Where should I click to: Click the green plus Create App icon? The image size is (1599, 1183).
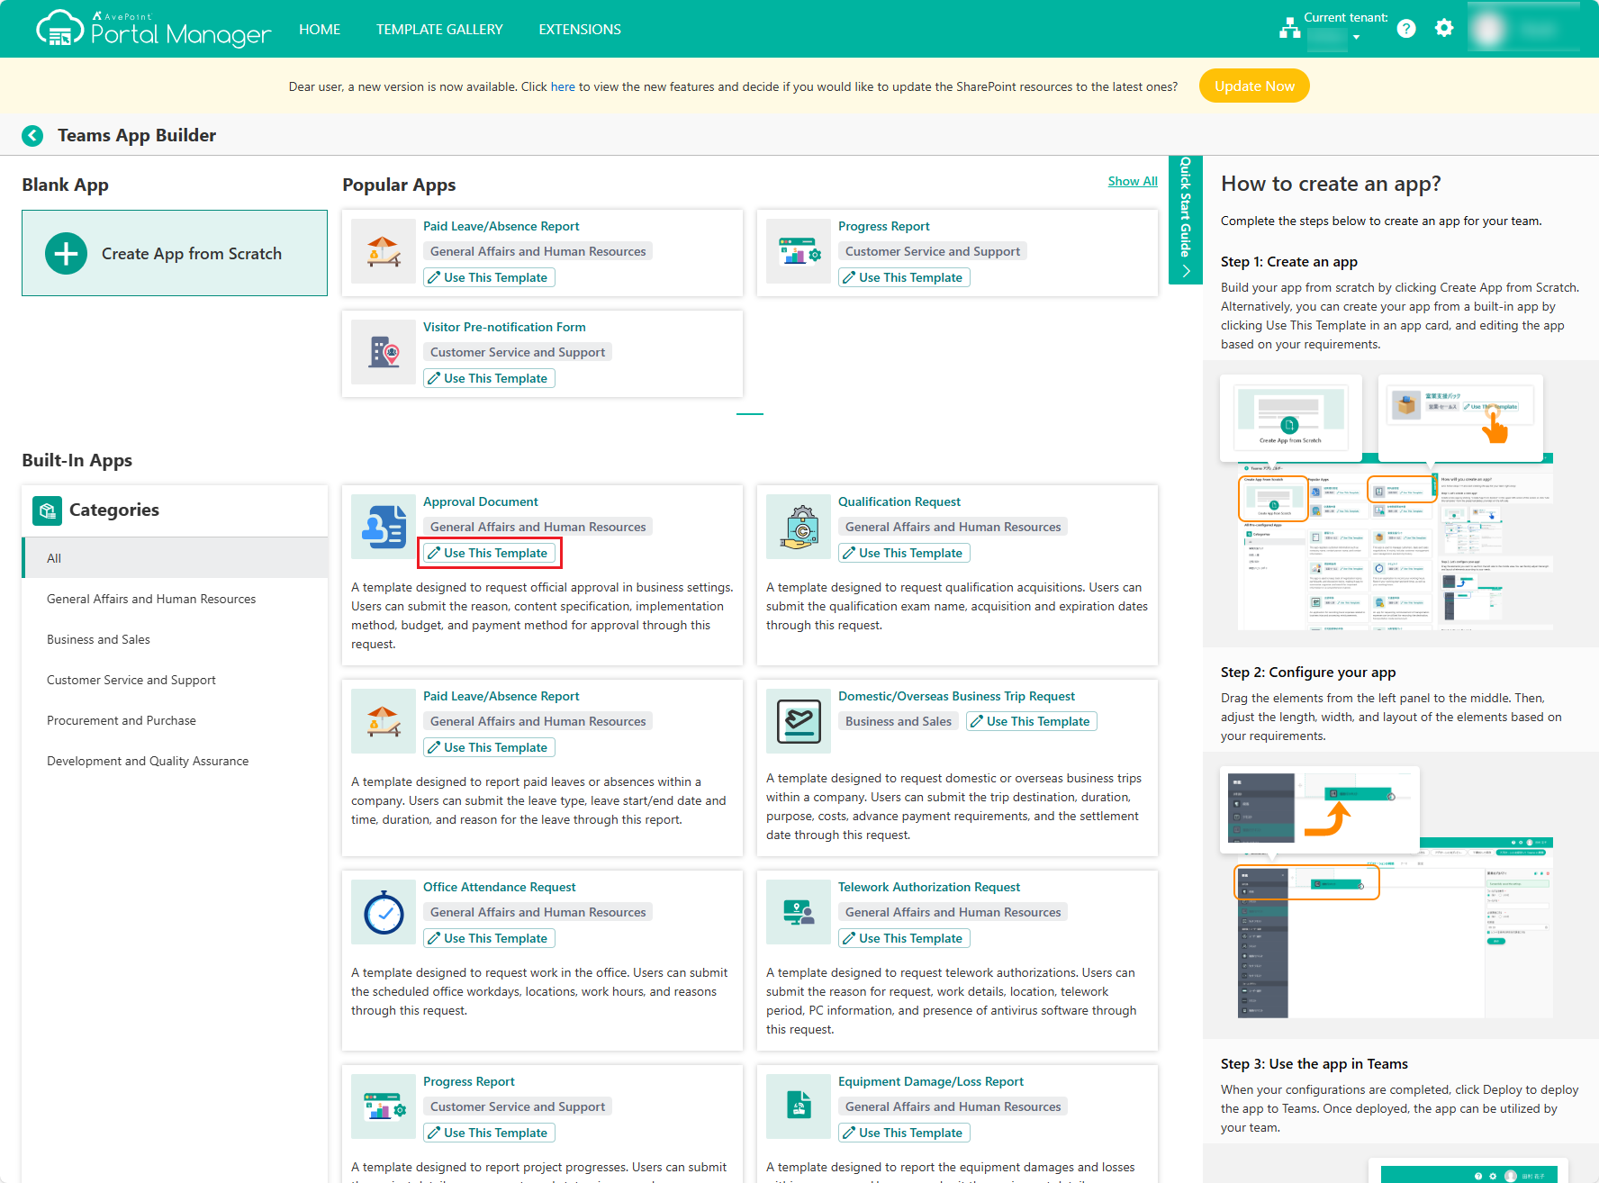(66, 254)
